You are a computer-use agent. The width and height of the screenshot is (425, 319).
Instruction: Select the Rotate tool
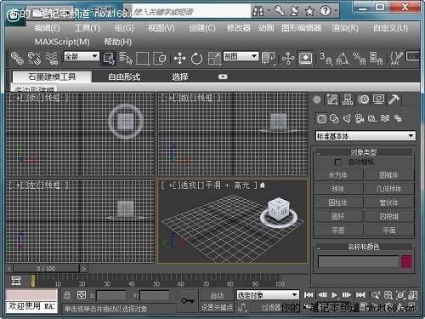pos(196,59)
